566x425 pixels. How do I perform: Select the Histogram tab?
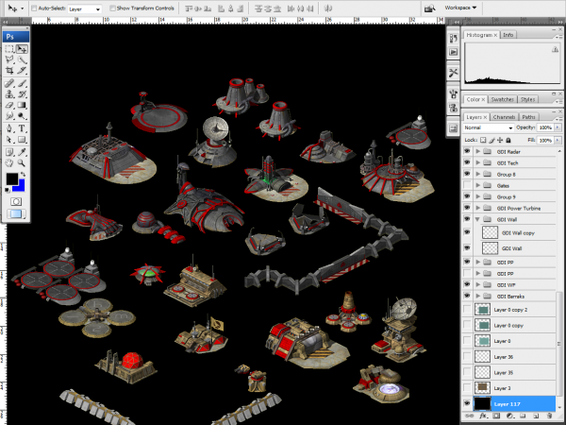pos(481,35)
